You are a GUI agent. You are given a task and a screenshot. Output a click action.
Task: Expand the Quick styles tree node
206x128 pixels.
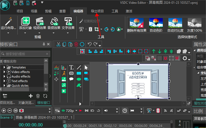click(4, 85)
